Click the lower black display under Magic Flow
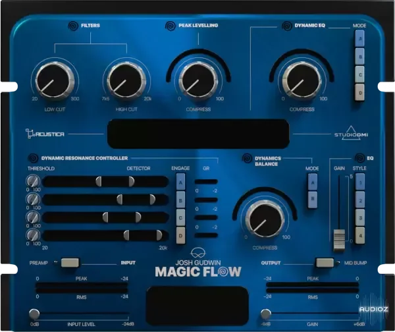395x332 pixels. tap(197, 306)
